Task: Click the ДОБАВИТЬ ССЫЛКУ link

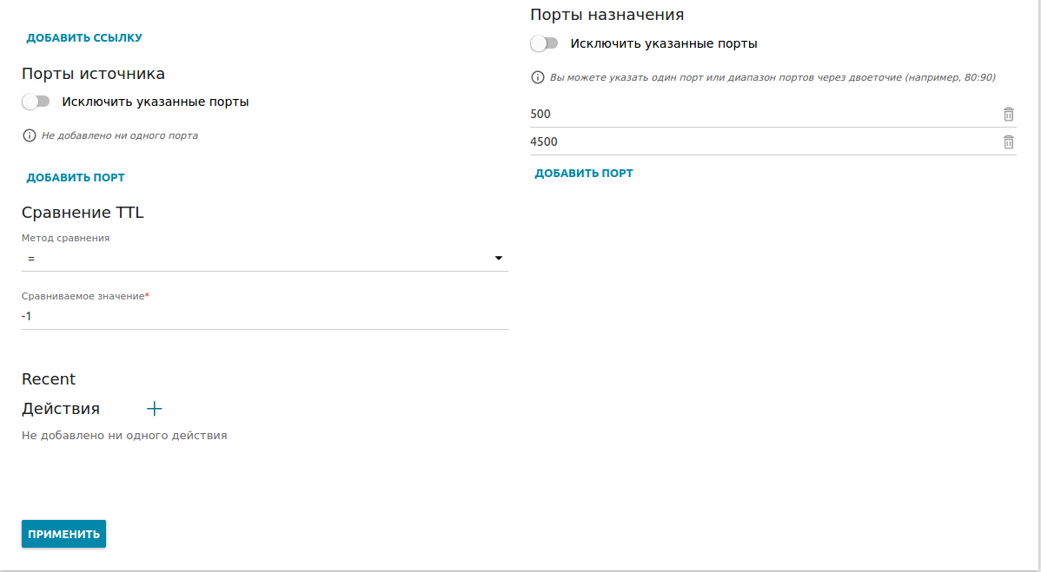Action: pos(84,38)
